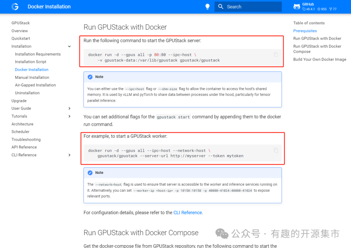Open Installation Script page
351x248 pixels.
(x=31, y=62)
